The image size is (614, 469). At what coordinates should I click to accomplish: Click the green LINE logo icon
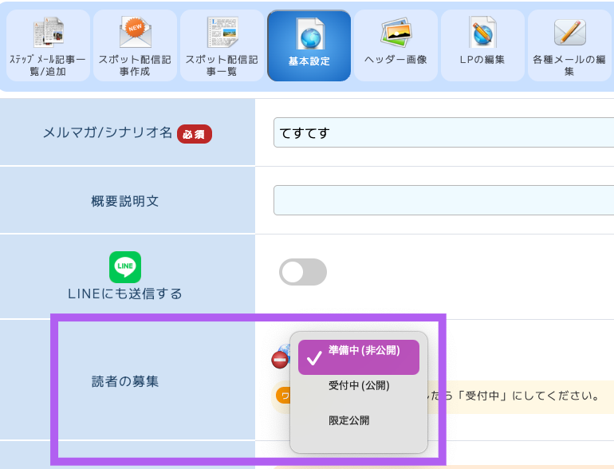(x=125, y=266)
